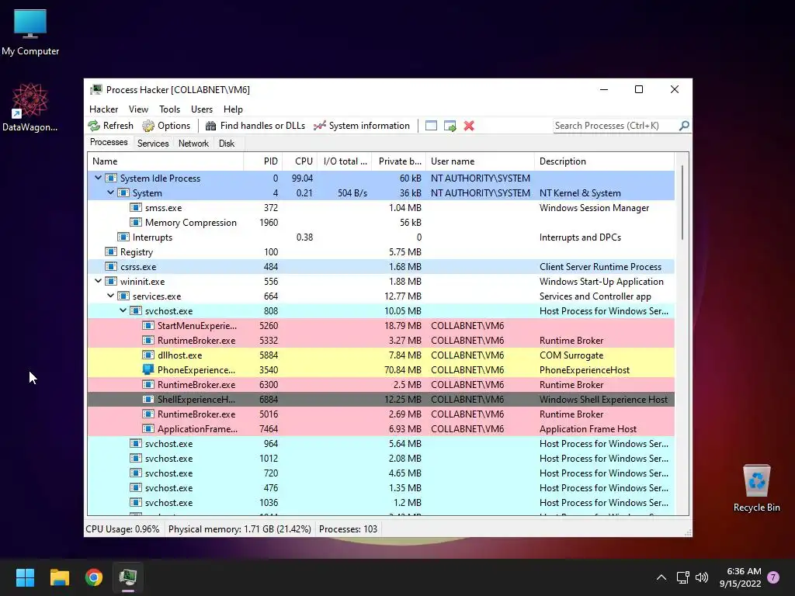Click the Process Hacker title bar icon
795x596 pixels.
click(x=95, y=90)
